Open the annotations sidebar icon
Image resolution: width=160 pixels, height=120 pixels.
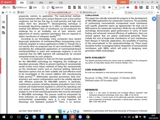click(3, 27)
